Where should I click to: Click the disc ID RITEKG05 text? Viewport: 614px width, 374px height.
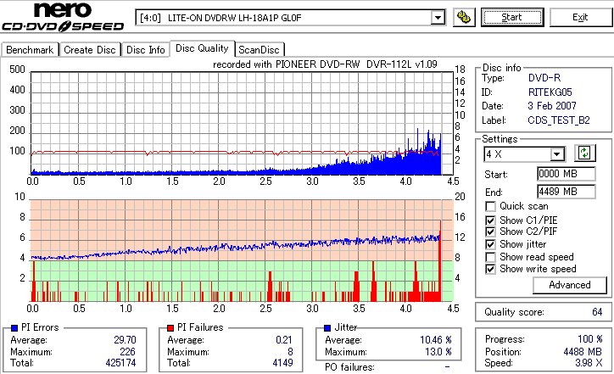[550, 92]
